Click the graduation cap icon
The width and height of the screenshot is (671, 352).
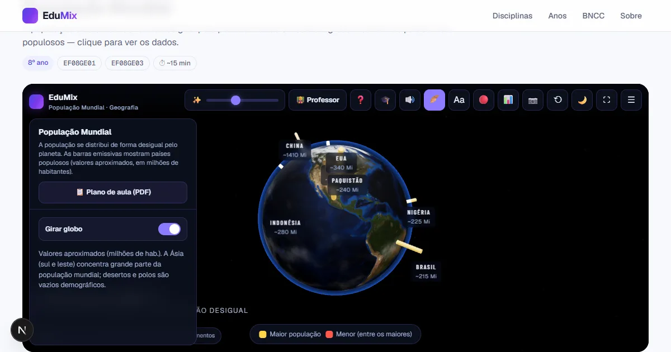coord(385,100)
